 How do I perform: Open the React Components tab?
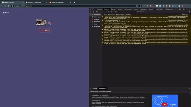[x=169, y=9]
